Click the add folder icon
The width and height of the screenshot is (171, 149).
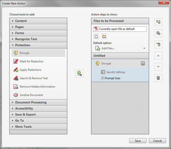(104, 37)
